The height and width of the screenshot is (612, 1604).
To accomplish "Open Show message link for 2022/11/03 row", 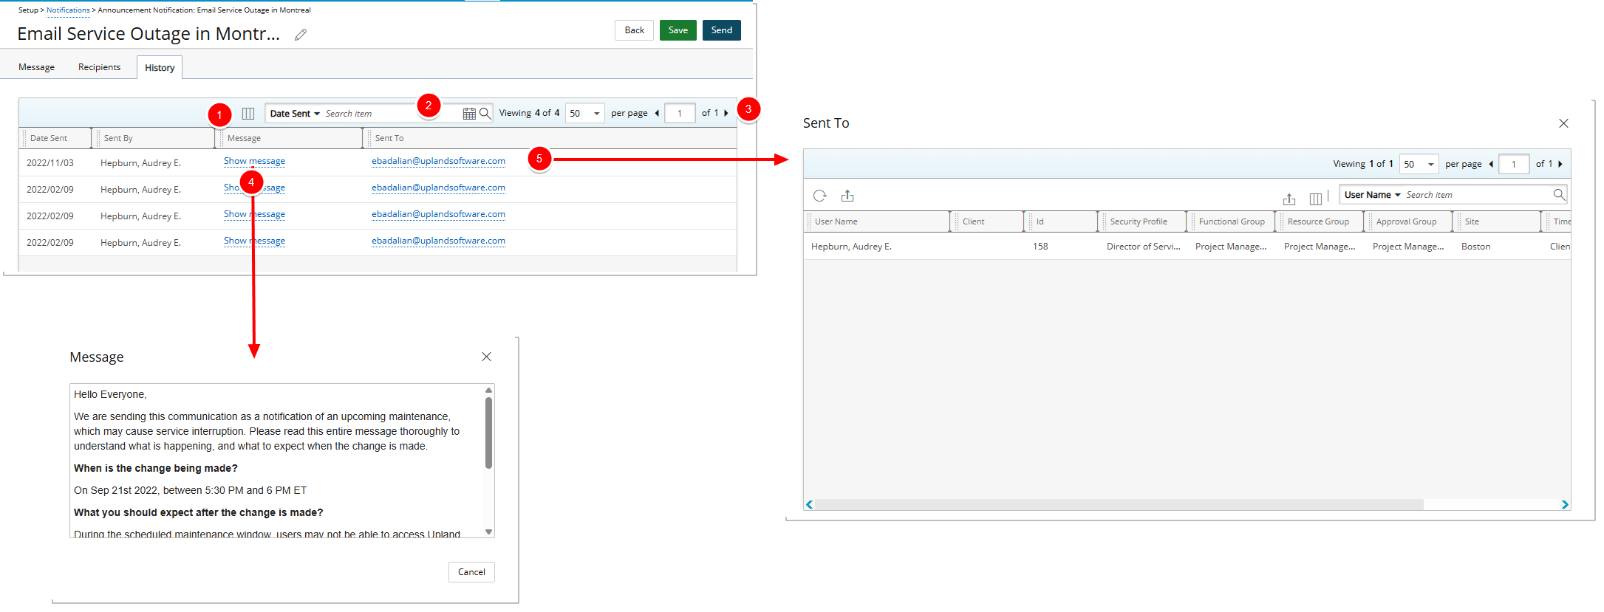I will click(254, 161).
